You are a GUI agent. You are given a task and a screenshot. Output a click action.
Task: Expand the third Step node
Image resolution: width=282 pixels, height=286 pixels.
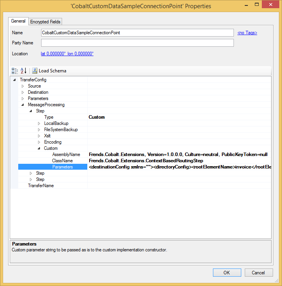[x=31, y=179]
